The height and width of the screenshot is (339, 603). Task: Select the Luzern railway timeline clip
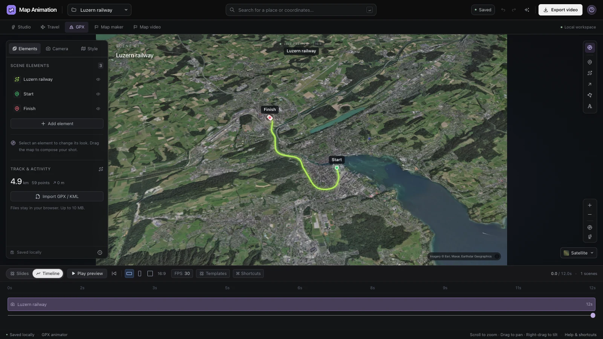(x=301, y=304)
